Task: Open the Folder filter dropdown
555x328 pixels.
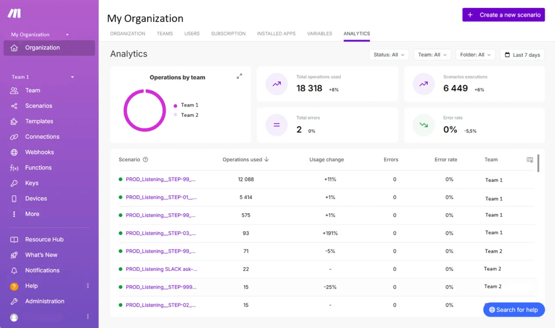Action: point(475,54)
